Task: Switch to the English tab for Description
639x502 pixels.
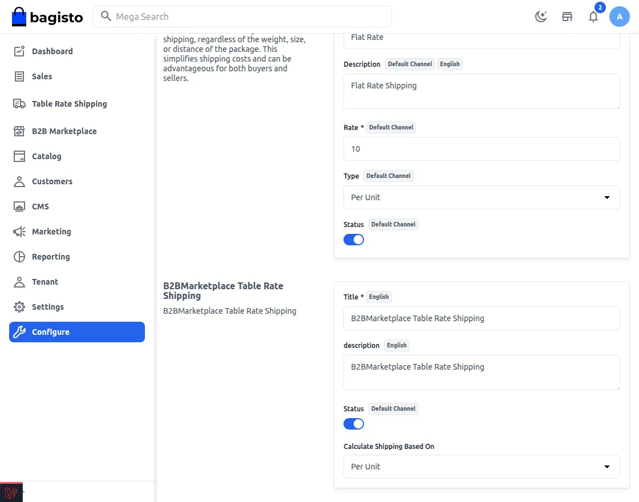Action: coord(450,64)
